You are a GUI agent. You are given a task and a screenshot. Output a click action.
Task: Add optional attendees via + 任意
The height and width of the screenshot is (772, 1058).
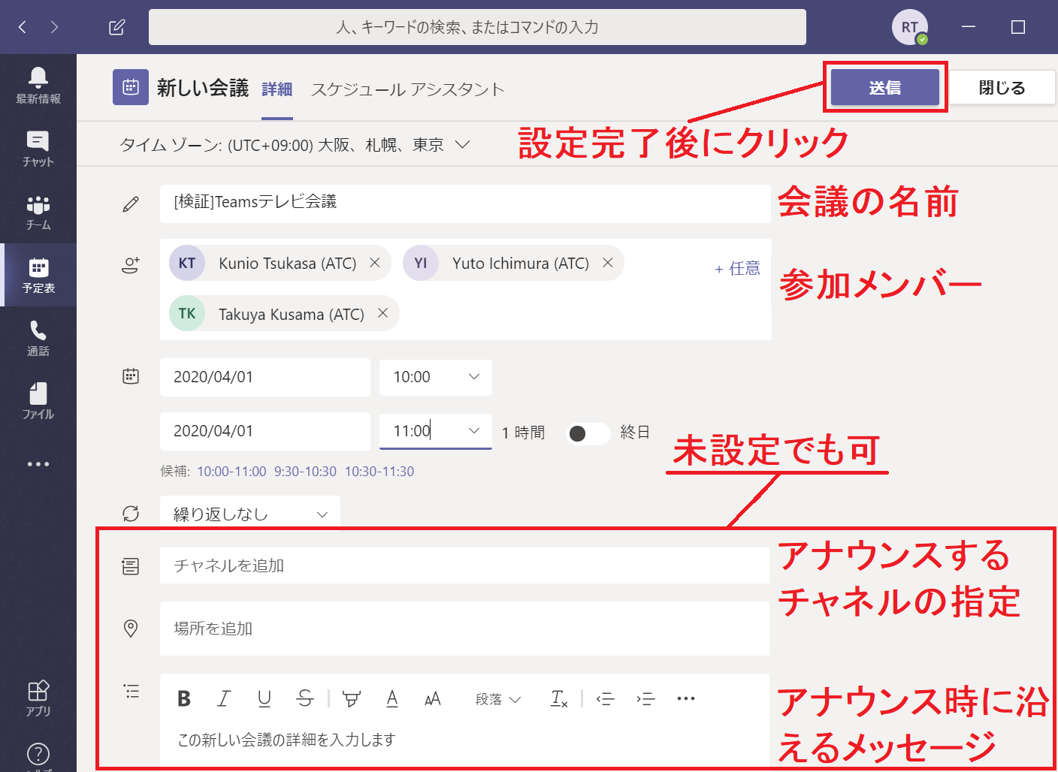737,269
